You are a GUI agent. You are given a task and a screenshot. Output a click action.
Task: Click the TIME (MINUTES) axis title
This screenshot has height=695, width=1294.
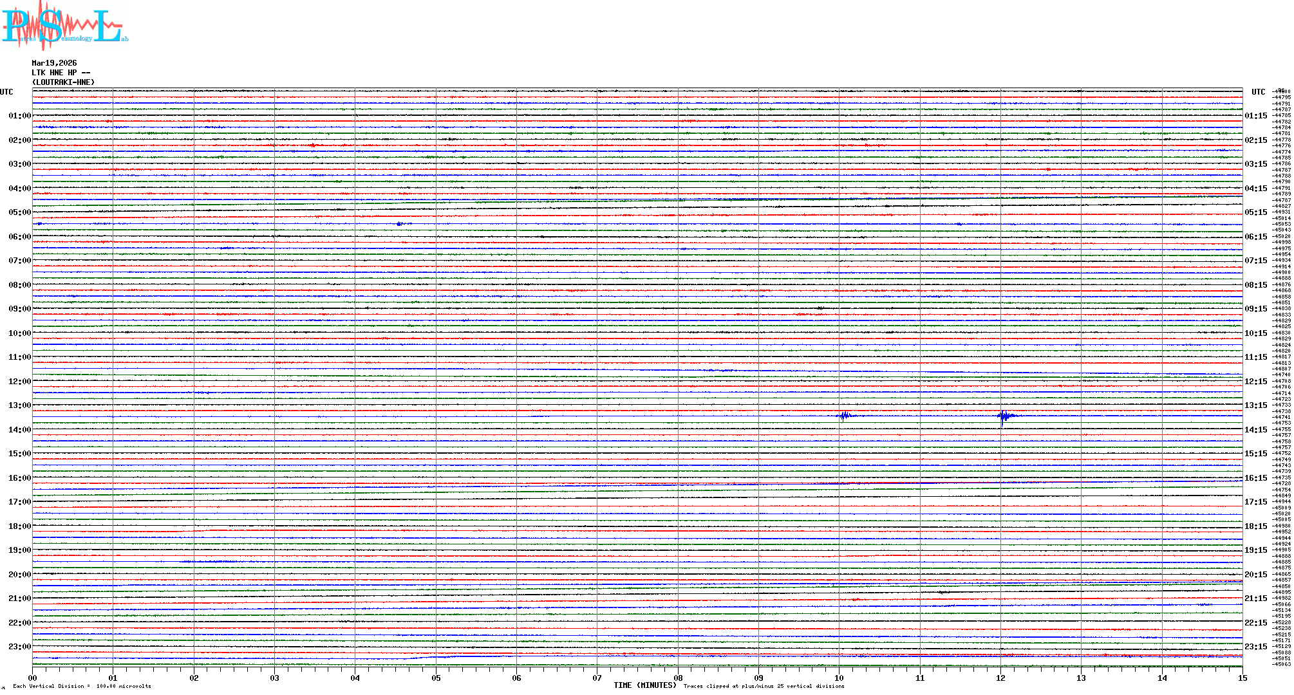(x=644, y=685)
